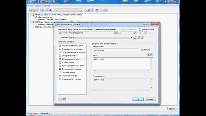Click the такта spinner arrows
The height and width of the screenshot is (116, 206).
point(145,33)
